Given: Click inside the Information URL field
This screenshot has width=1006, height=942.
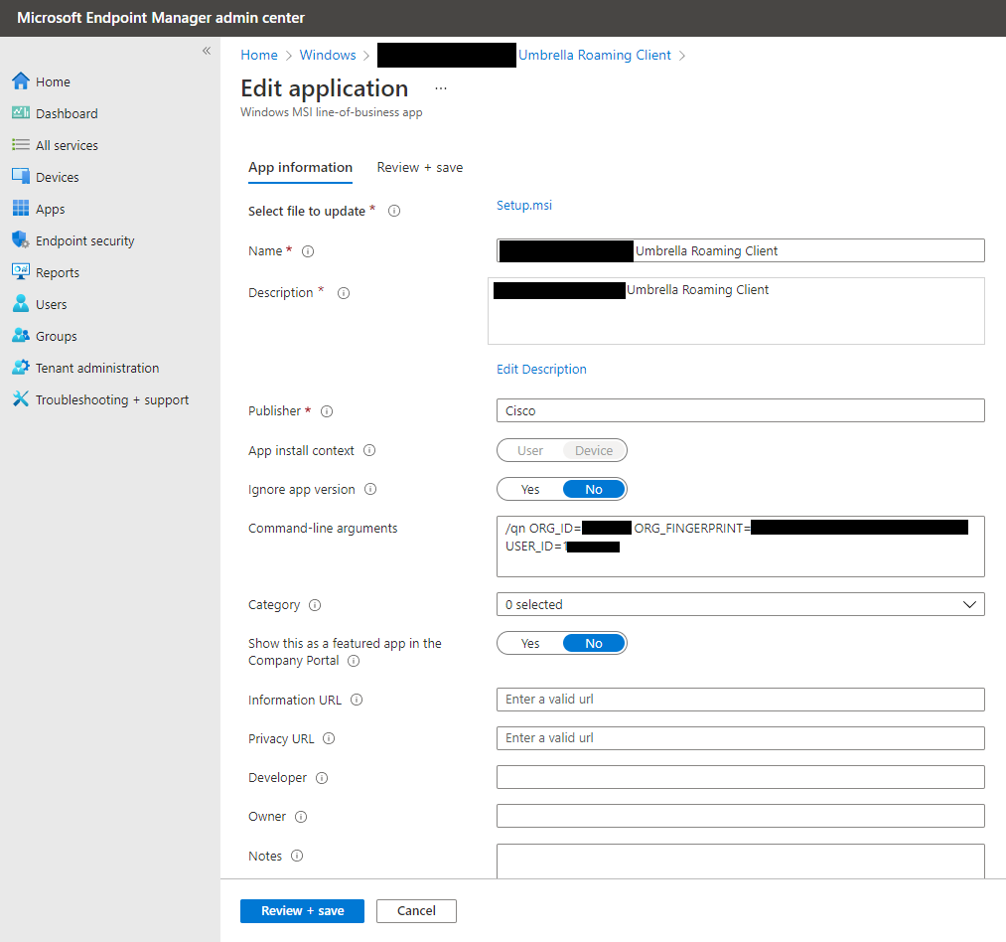Looking at the screenshot, I should 740,699.
